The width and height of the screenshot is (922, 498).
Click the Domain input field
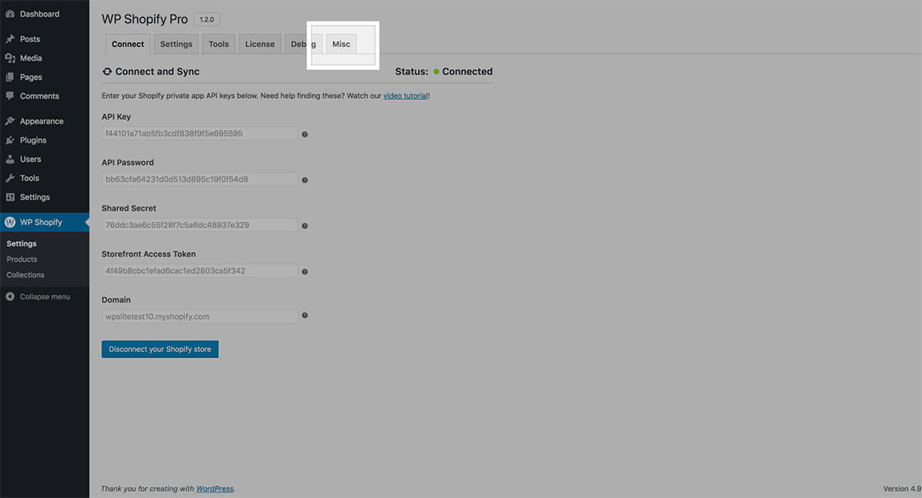tap(200, 316)
